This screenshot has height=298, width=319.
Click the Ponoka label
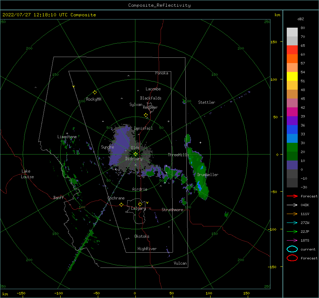[x=162, y=73]
